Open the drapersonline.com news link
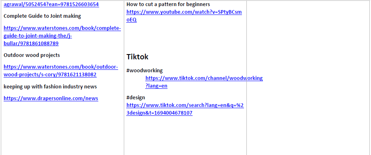The width and height of the screenshot is (371, 155). [x=51, y=98]
